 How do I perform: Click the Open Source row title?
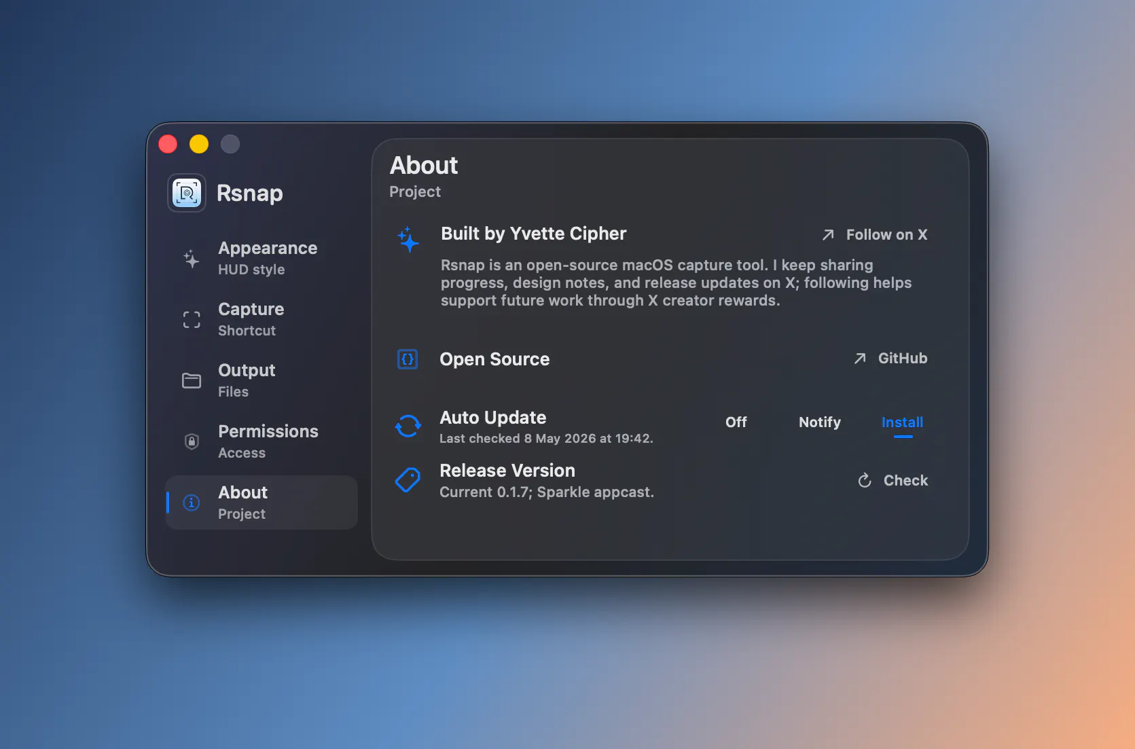[494, 359]
